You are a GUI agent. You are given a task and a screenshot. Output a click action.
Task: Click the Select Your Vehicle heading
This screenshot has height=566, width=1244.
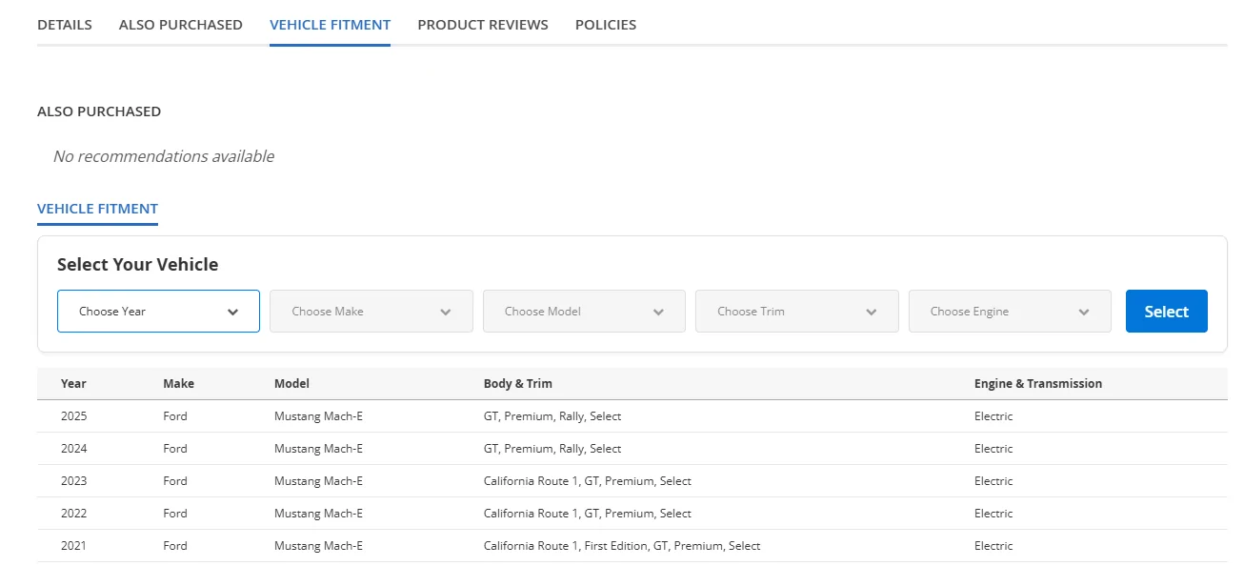coord(137,265)
